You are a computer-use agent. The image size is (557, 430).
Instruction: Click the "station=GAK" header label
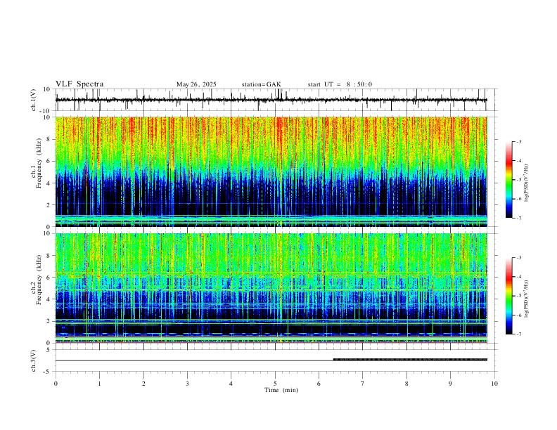(261, 84)
